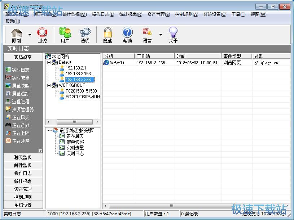This screenshot has height=220, width=294.
Task: Sort by the 时间 column header
Action: [x=198, y=56]
